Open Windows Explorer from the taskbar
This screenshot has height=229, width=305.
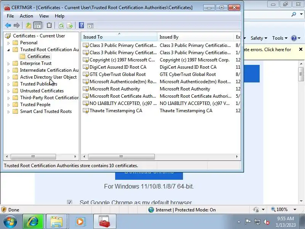click(x=56, y=221)
